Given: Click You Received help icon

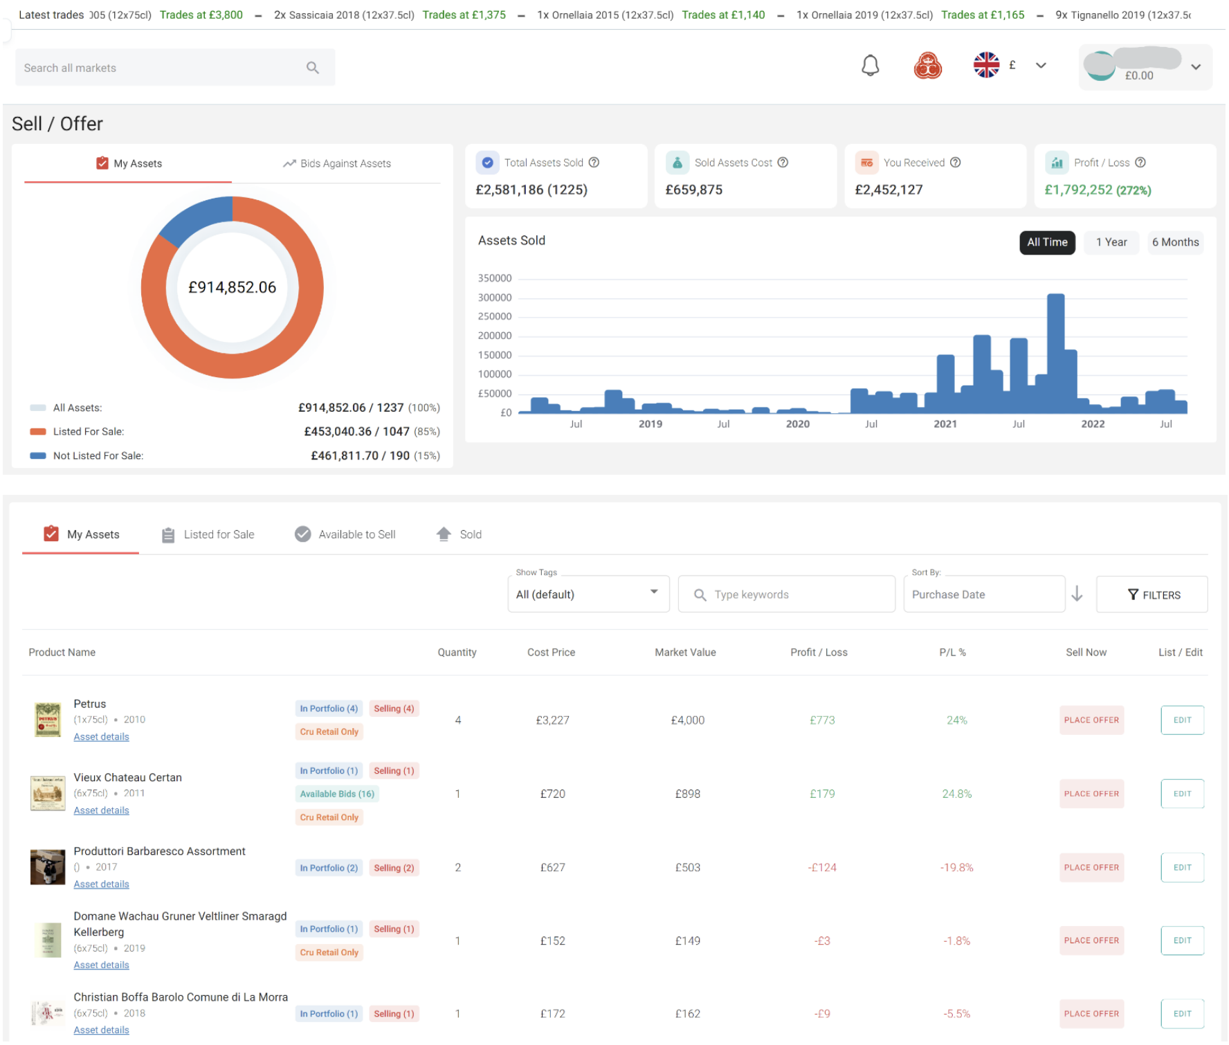Looking at the screenshot, I should coord(955,163).
